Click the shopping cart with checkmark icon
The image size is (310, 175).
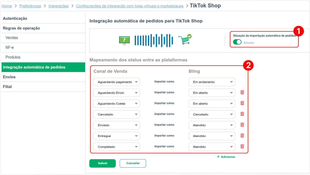point(185,39)
